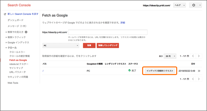
Task: Select Fetch as Google in the sidebar
Action: [x=18, y=60]
